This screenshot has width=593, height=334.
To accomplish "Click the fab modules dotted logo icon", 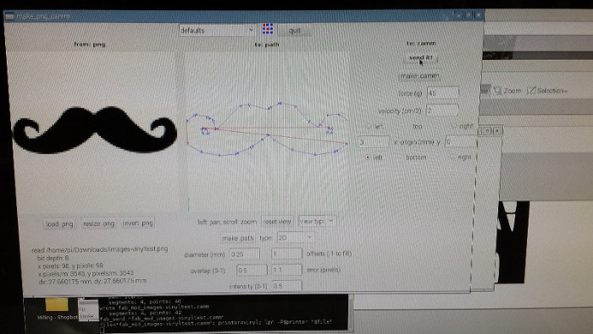I will tap(268, 29).
